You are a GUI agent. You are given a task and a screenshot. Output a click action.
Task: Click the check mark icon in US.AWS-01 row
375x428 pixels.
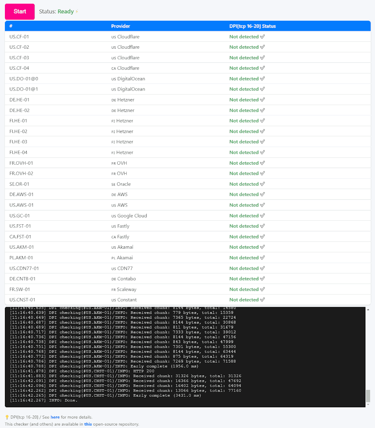tap(262, 205)
